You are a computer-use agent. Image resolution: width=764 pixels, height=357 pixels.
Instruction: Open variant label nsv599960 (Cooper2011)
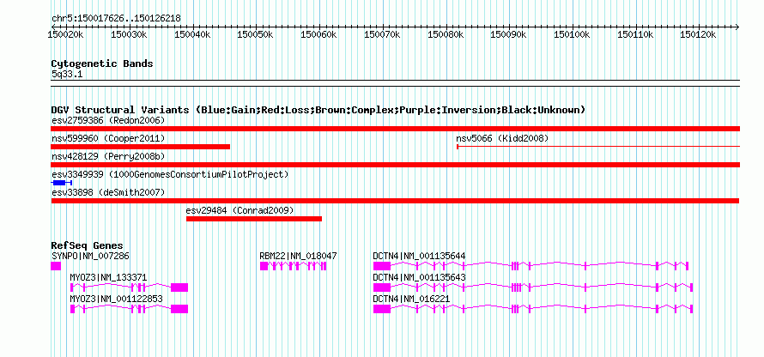(108, 139)
